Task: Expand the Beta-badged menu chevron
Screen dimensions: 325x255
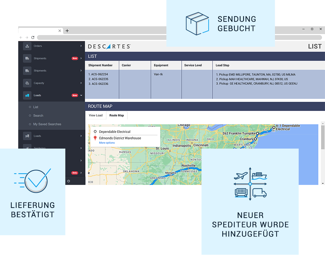Action: pyautogui.click(x=81, y=173)
